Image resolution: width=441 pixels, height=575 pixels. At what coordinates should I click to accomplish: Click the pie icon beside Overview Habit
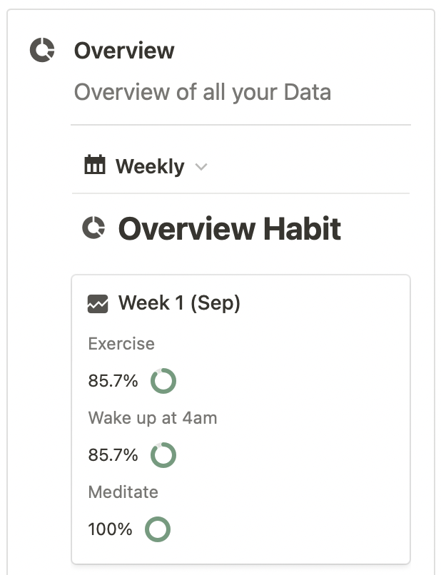pos(93,228)
